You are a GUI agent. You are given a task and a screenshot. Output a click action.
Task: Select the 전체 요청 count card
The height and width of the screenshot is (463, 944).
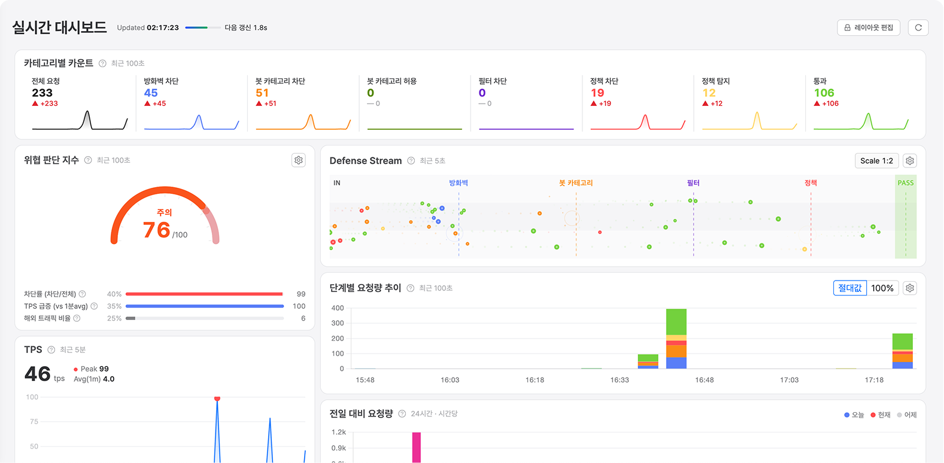pos(80,103)
